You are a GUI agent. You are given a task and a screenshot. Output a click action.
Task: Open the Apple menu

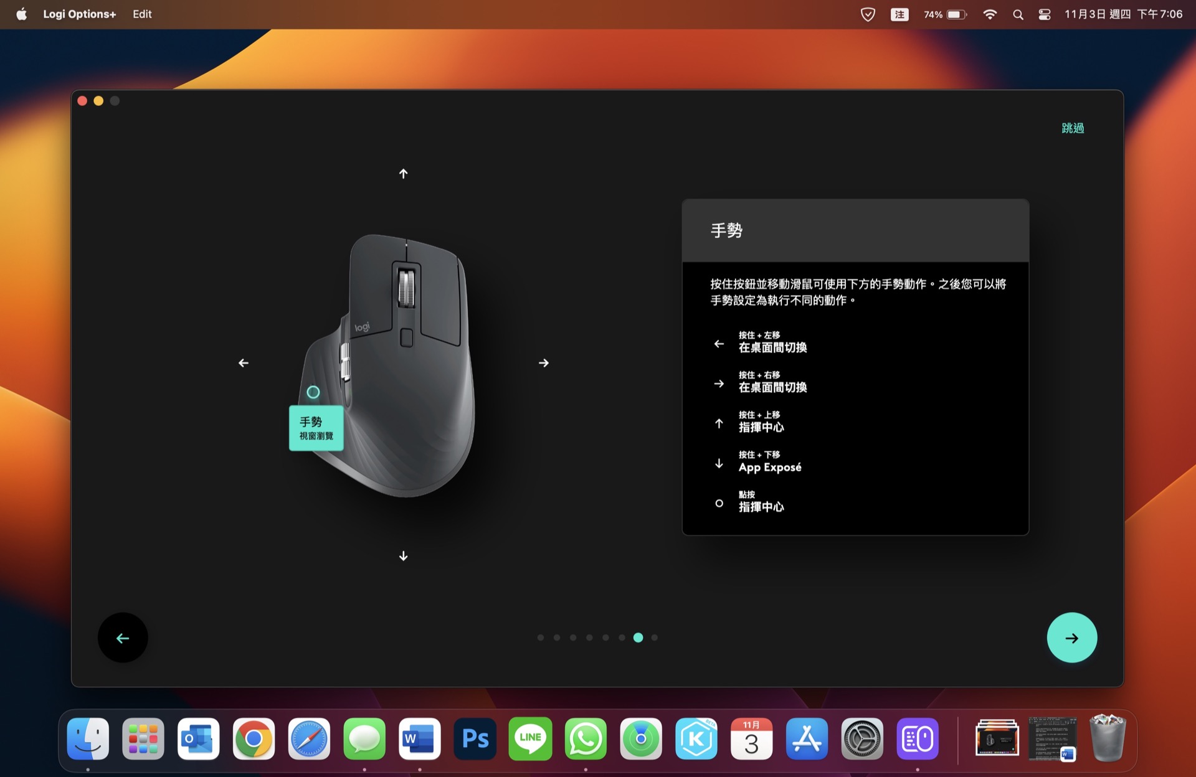(x=21, y=14)
